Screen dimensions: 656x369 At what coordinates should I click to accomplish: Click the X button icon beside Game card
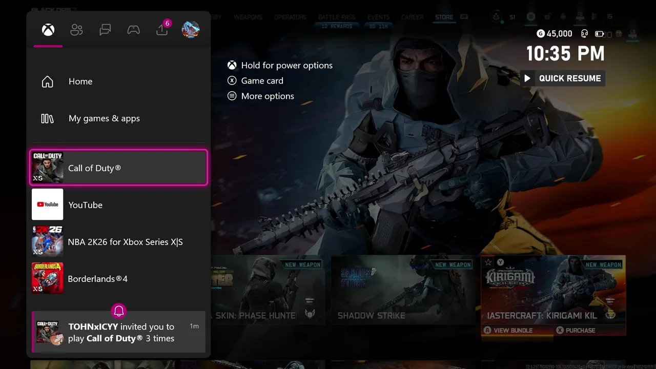[232, 80]
